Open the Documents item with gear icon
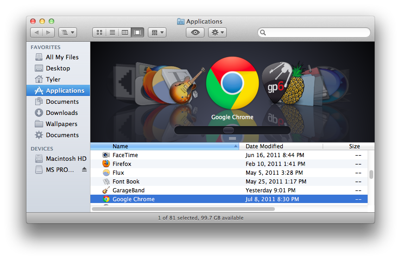401x260 pixels. (58, 135)
